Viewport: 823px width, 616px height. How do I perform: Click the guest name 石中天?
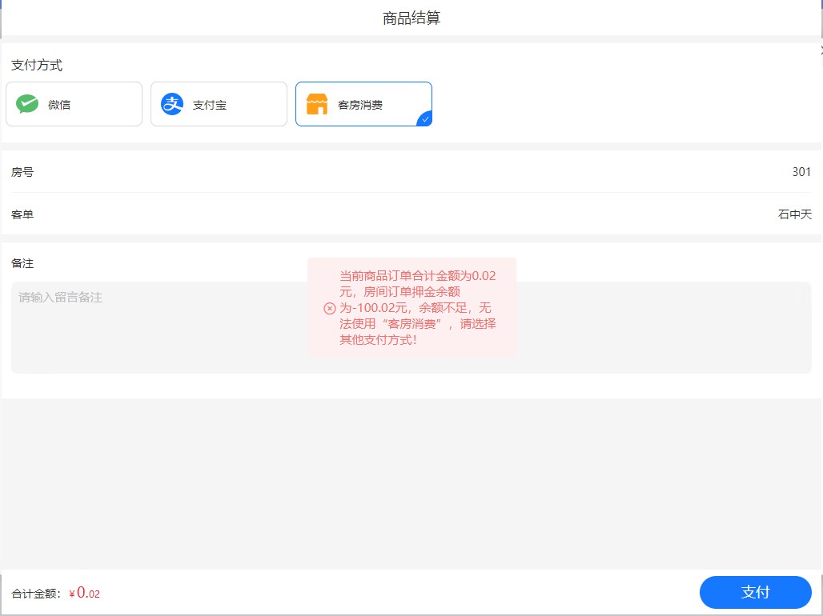point(795,214)
